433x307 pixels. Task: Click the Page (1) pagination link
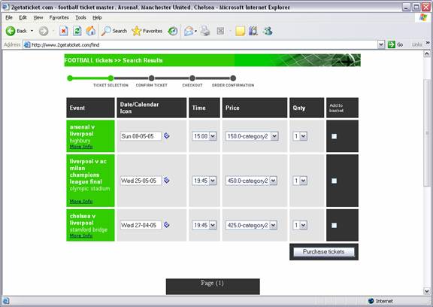tap(212, 283)
